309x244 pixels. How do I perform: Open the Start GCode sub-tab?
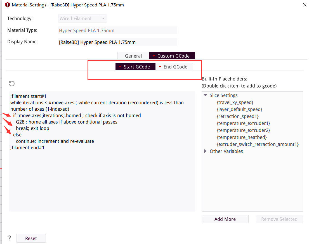pos(135,67)
